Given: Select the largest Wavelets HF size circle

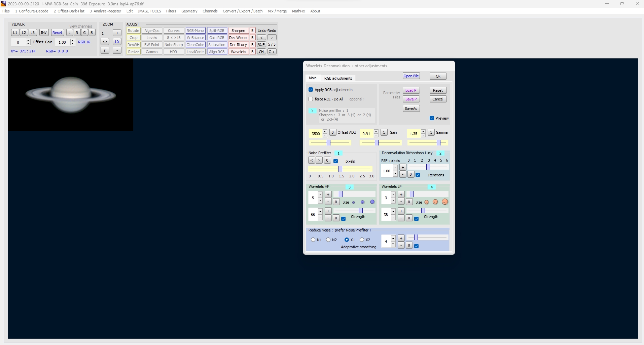Looking at the screenshot, I should (372, 202).
